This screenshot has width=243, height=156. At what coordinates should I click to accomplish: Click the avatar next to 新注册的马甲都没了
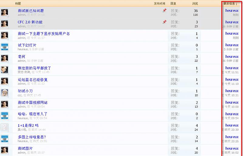5,70
